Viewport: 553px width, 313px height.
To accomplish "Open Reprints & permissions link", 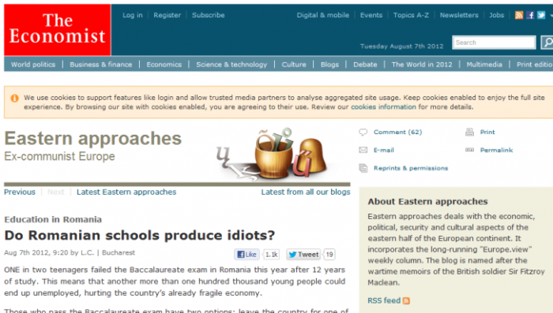I will click(x=411, y=168).
